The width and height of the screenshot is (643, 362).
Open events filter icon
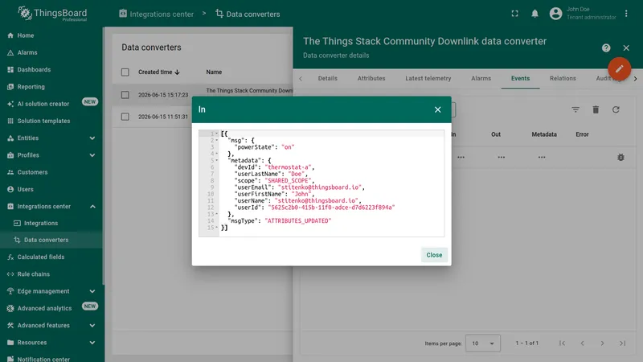575,109
